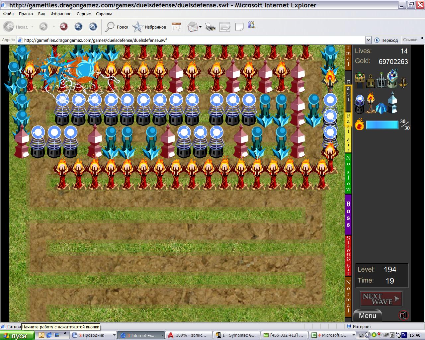Screen dimensions: 425x340
Task: Pick the lightning orb tower icon
Action: 360,104
